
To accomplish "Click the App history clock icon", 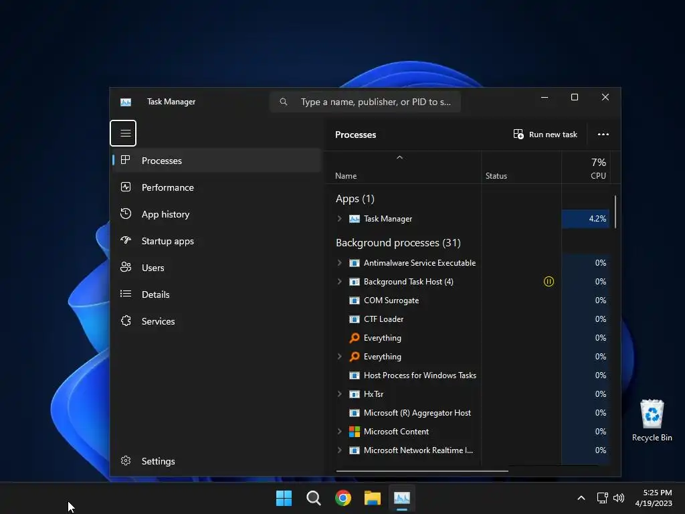I will 126,213.
